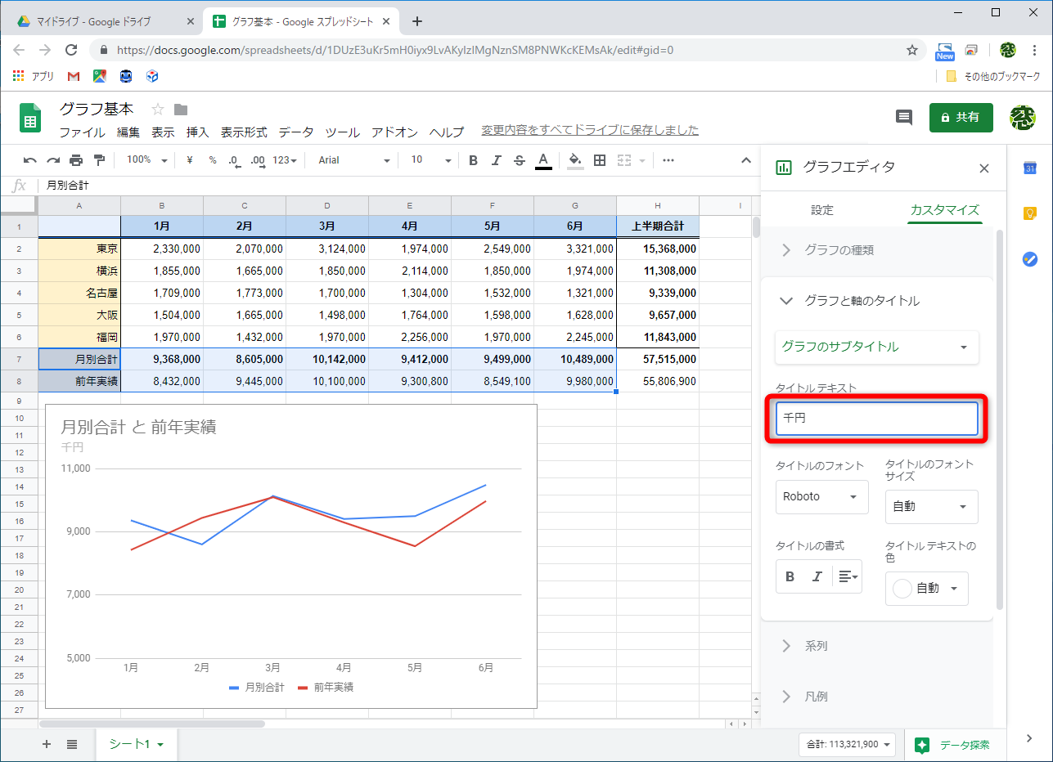1053x762 pixels.
Task: Open the font size 10 dropdown
Action: [x=431, y=160]
